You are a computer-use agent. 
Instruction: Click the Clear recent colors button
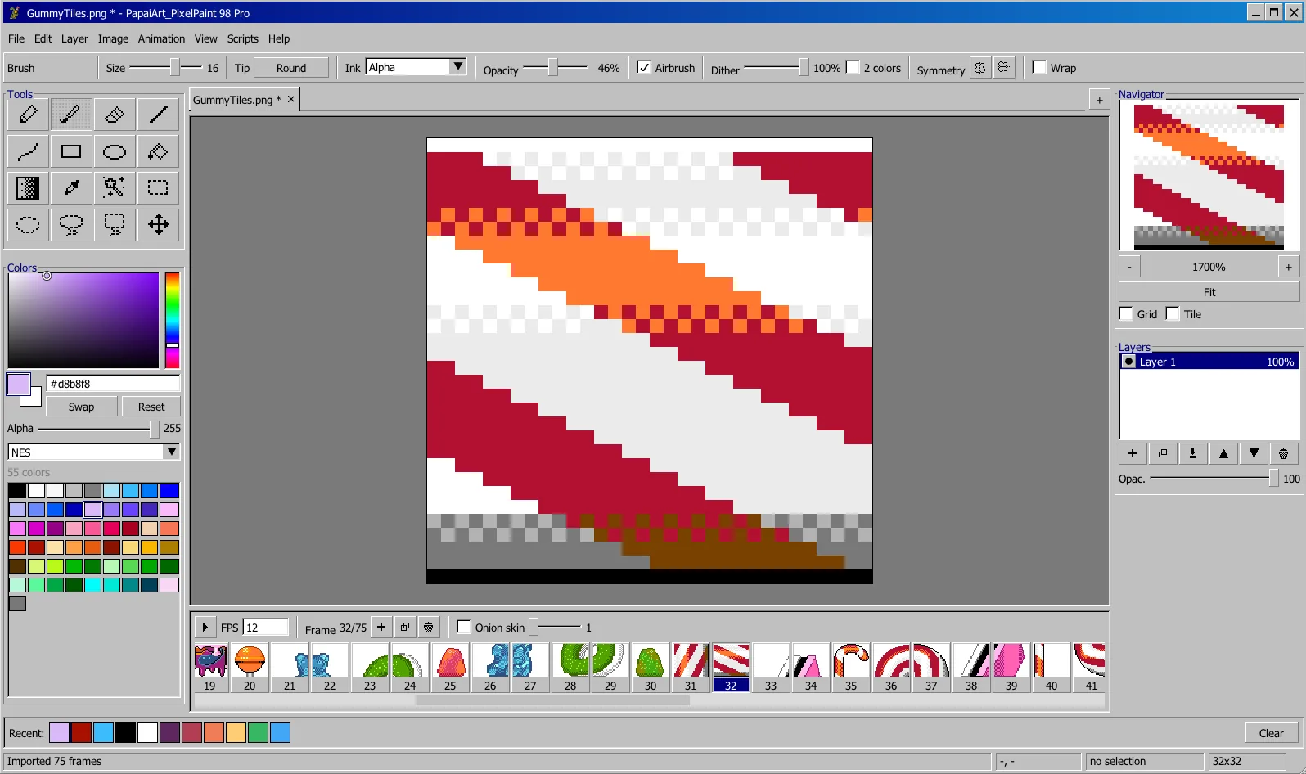coord(1271,733)
